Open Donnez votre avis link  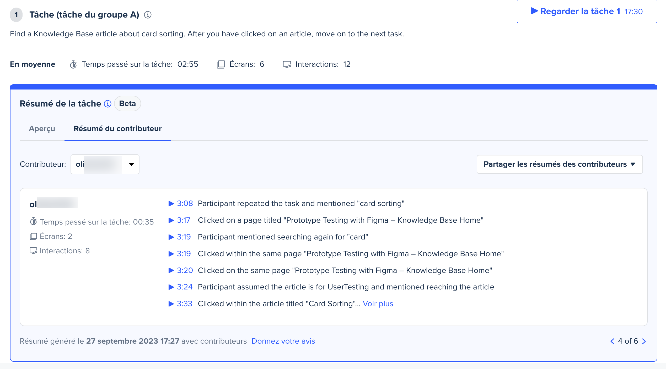283,341
